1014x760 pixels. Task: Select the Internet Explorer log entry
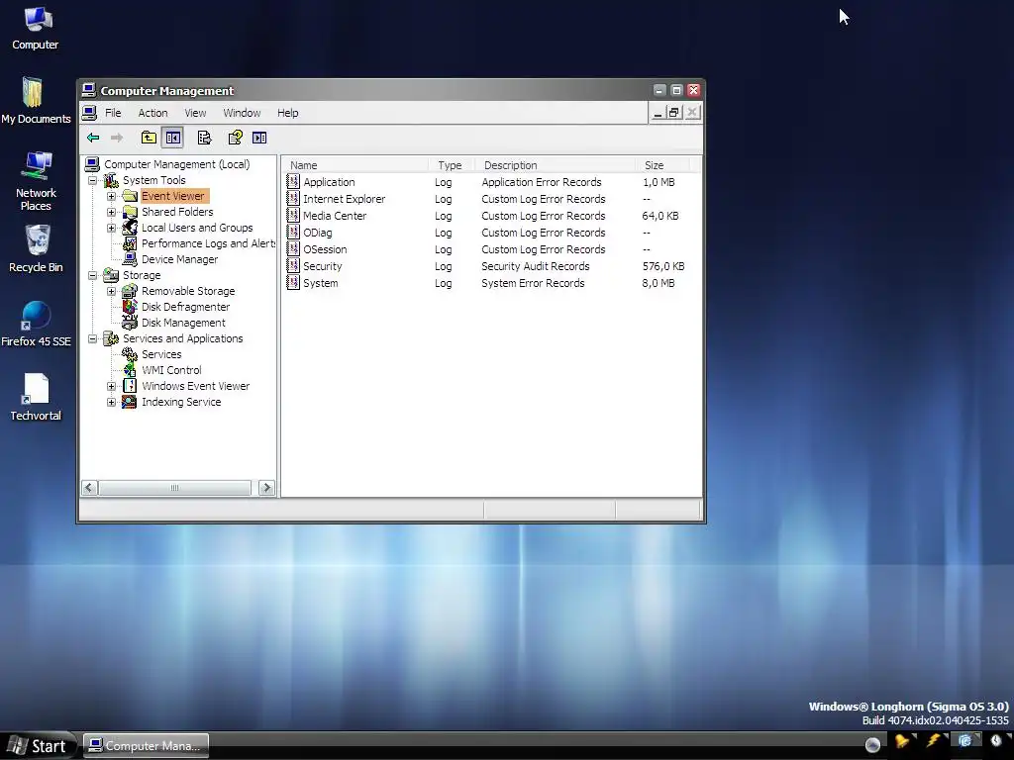point(344,199)
